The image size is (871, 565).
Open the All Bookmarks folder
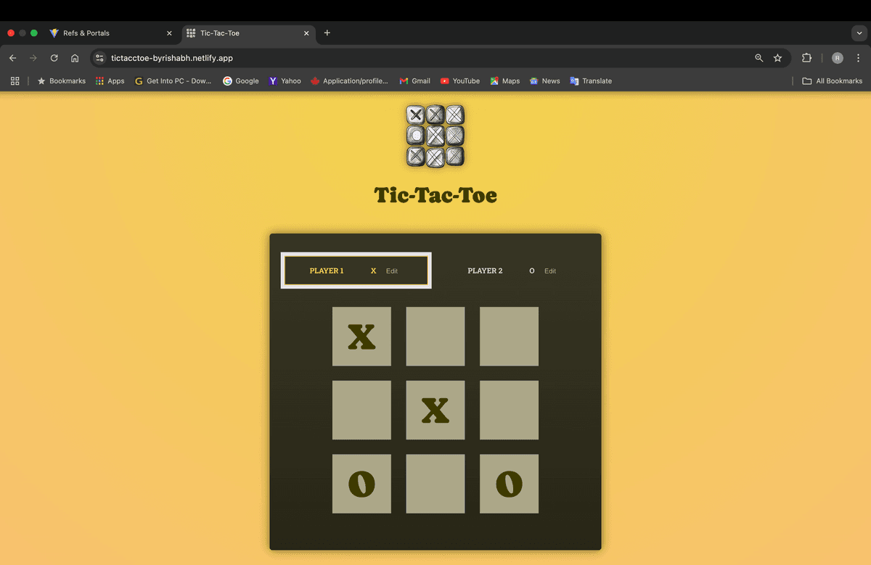pos(832,81)
